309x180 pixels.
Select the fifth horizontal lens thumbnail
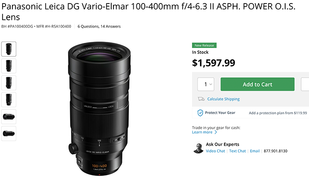(9, 117)
